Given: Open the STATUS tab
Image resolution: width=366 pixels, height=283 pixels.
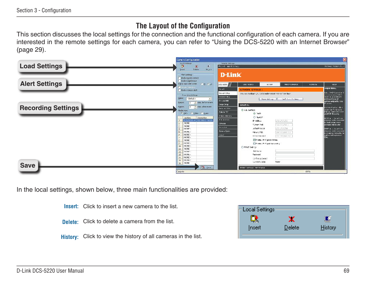Looking at the screenshot, I should (x=313, y=84).
